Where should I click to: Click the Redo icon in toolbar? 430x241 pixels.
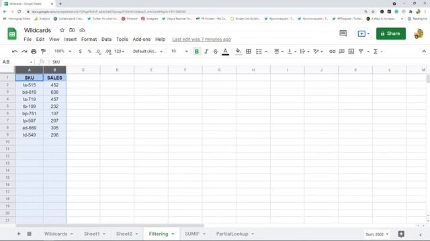(x=24, y=52)
